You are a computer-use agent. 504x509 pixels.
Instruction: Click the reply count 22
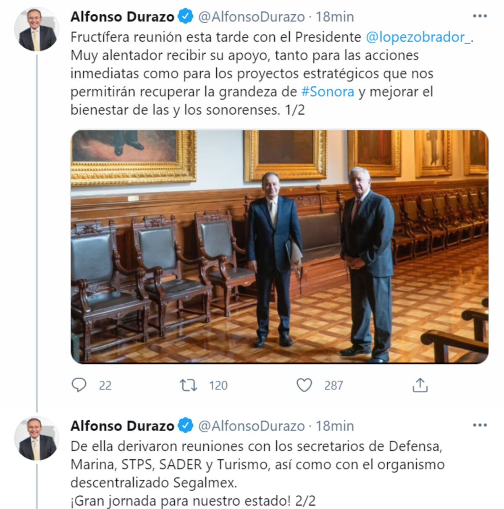coord(105,385)
